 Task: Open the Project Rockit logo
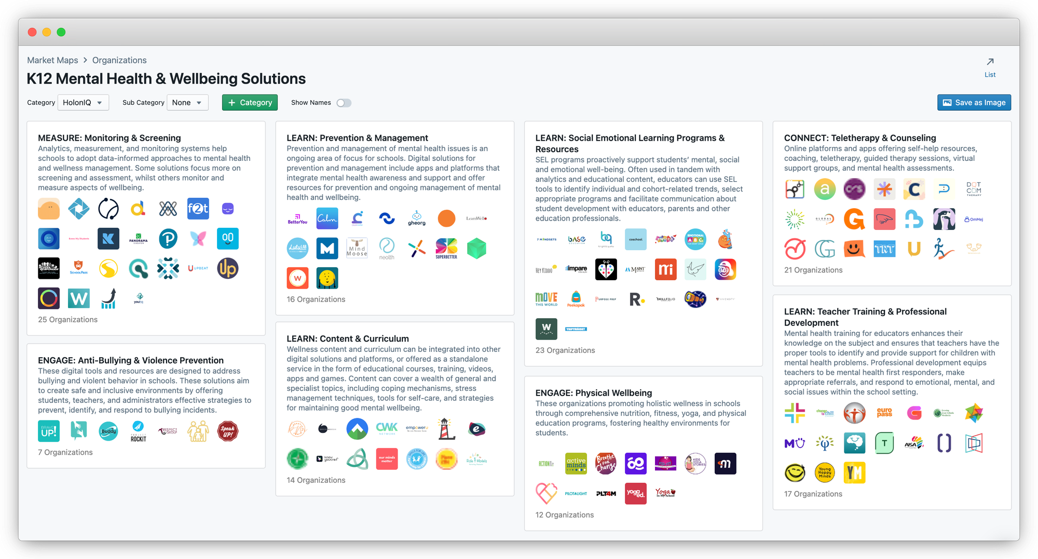tap(138, 431)
